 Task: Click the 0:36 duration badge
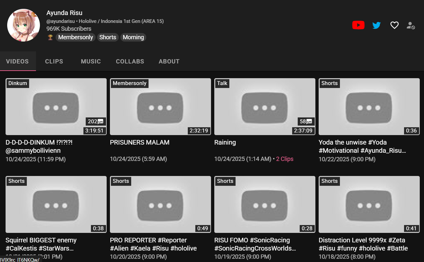(411, 131)
